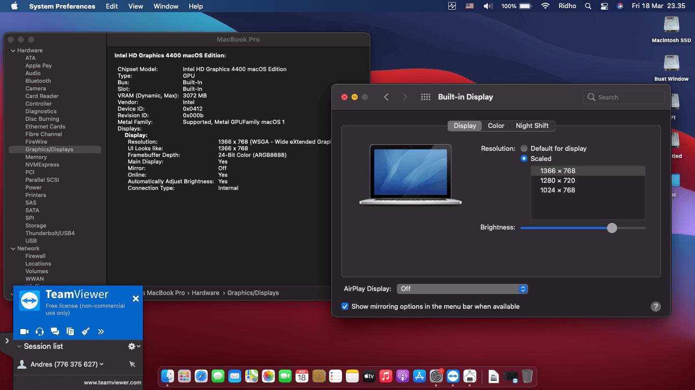695x390 pixels.
Task: Open the AirPlay Display dropdown
Action: pyautogui.click(x=462, y=288)
